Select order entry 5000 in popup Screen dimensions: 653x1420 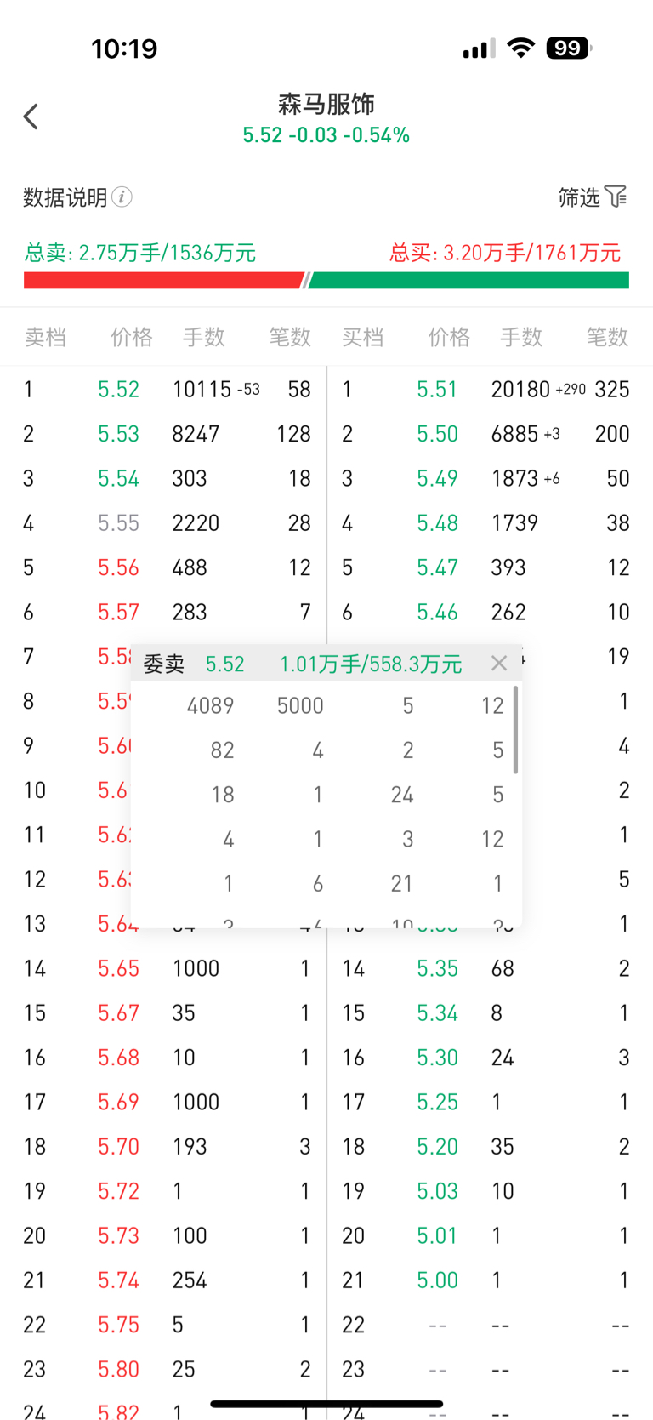click(x=300, y=705)
